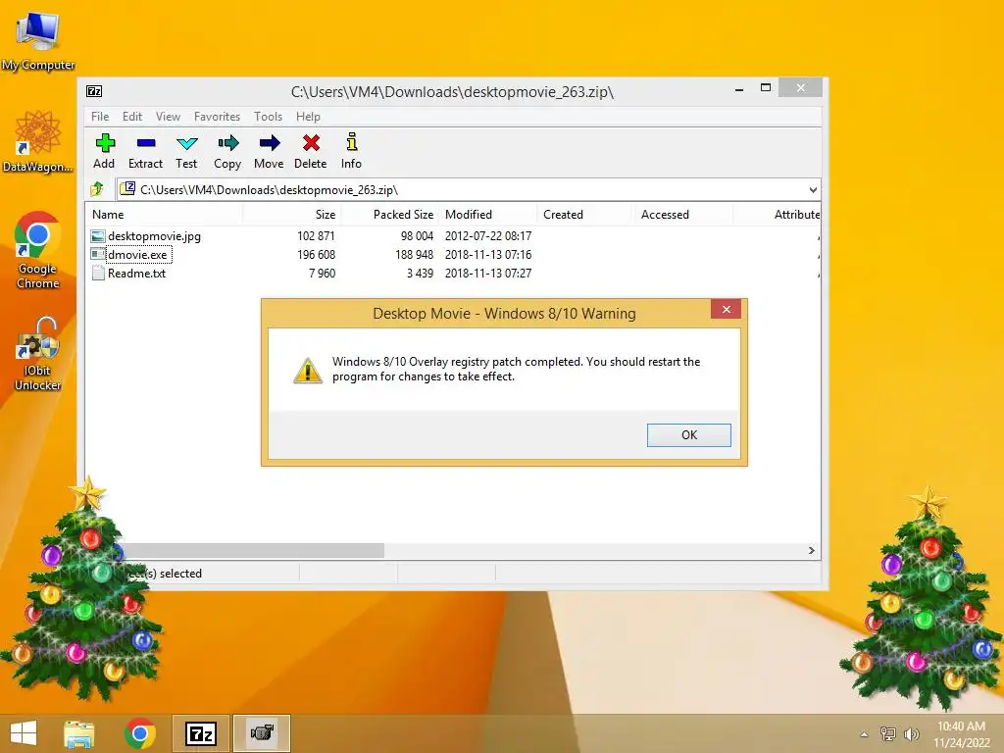Screen dimensions: 1004x753
Task: Click the Windows Start button
Action: pos(24,733)
